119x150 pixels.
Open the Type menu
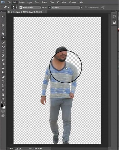(x=37, y=2)
